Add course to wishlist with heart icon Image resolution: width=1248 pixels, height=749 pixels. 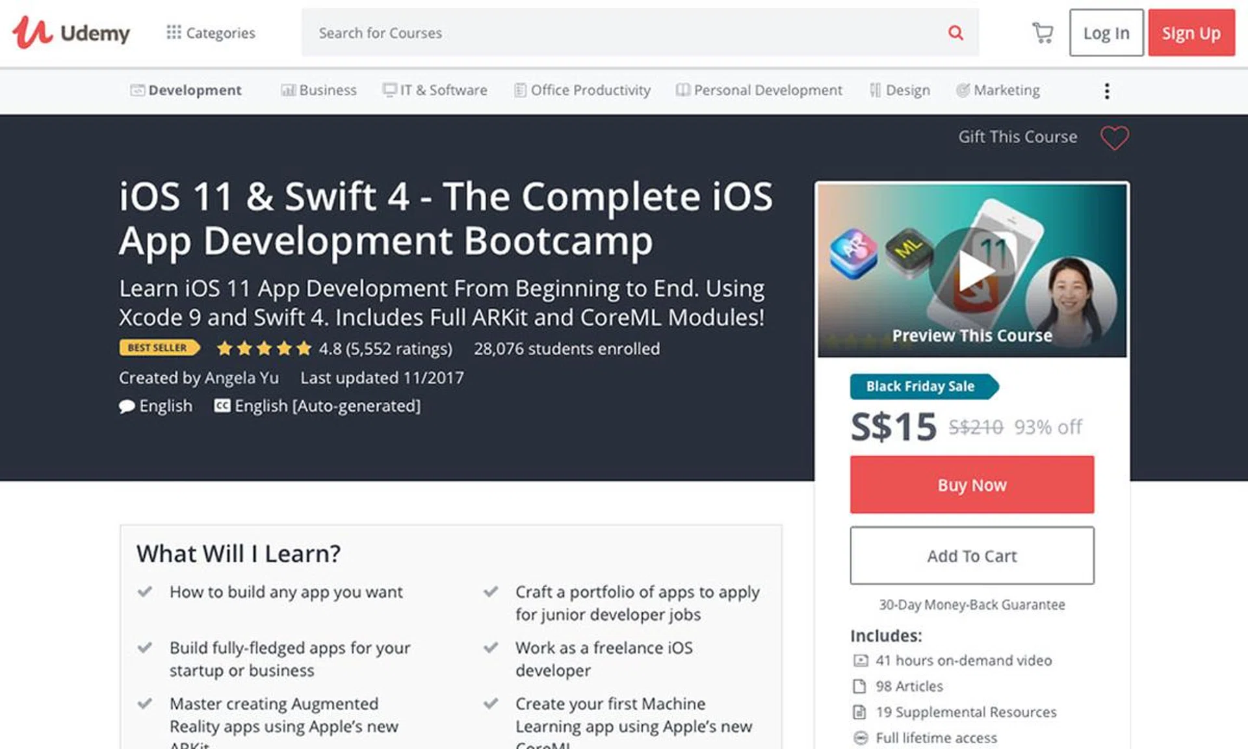click(1114, 138)
